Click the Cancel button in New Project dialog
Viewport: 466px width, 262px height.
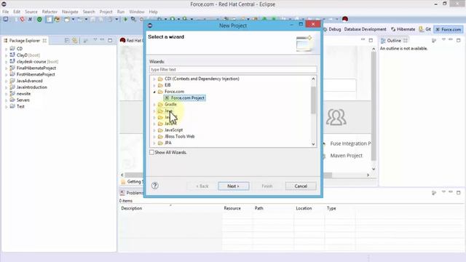301,186
